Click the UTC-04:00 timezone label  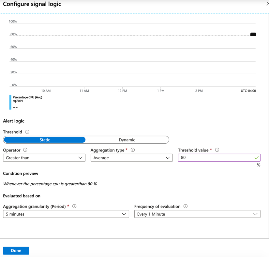[x=248, y=91]
